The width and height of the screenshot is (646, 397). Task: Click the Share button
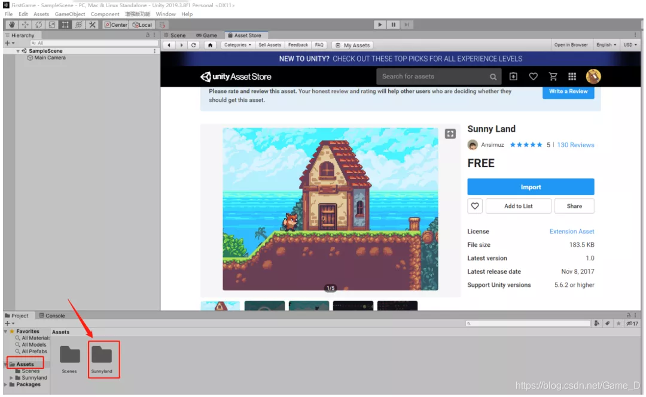tap(574, 207)
